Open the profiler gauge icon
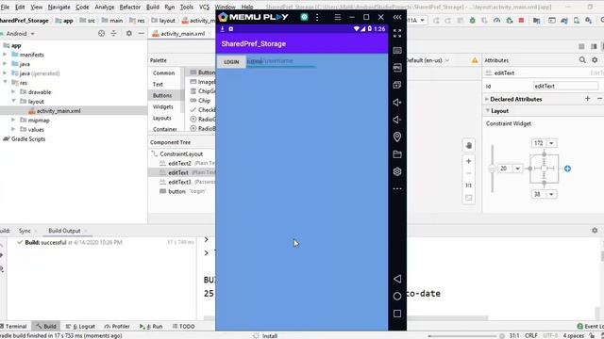This screenshot has height=339, width=604. (x=497, y=21)
